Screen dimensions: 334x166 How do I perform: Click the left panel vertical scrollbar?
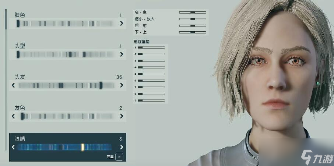click(x=6, y=80)
